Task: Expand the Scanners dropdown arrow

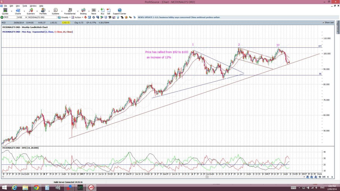Action: point(37,11)
